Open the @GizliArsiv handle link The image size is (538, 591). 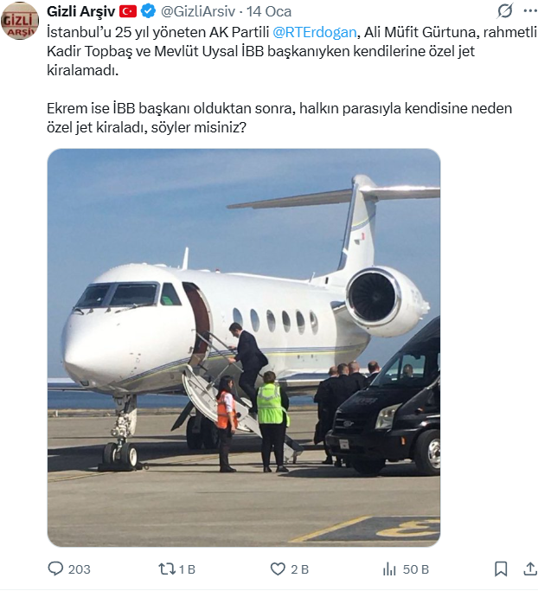[198, 12]
